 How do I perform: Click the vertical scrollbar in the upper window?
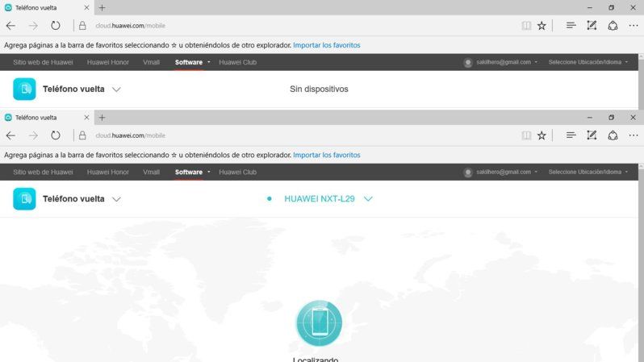tap(641, 81)
